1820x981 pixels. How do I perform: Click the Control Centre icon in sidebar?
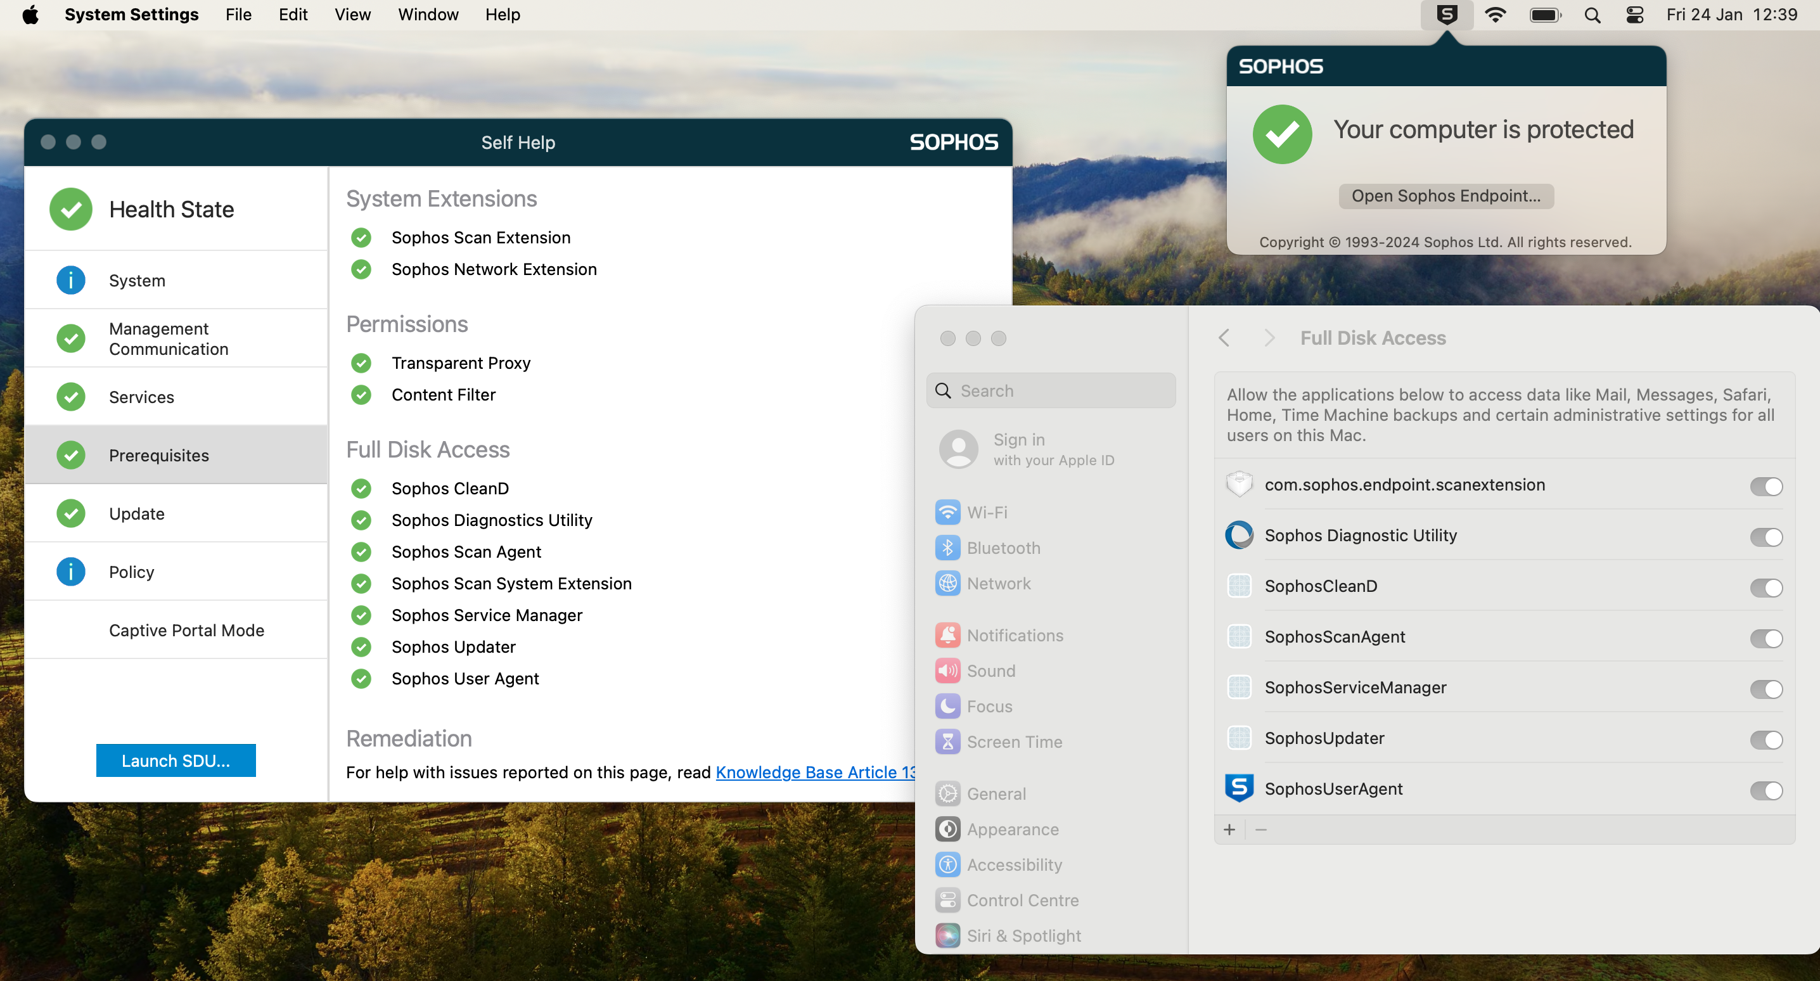[947, 900]
